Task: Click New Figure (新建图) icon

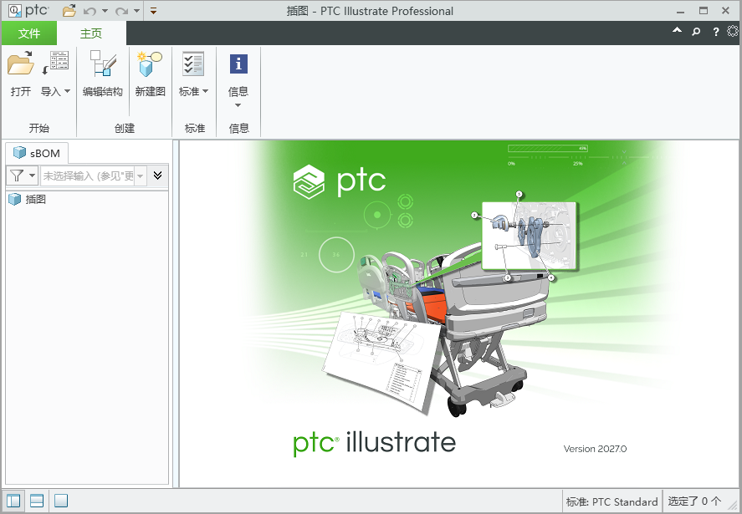Action: (150, 64)
